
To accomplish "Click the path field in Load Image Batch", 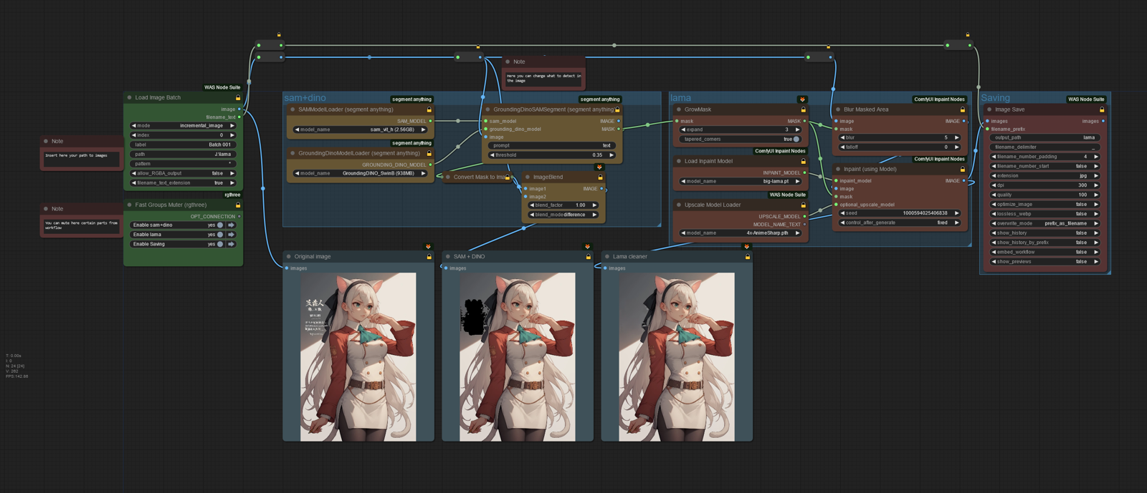I will tap(183, 155).
